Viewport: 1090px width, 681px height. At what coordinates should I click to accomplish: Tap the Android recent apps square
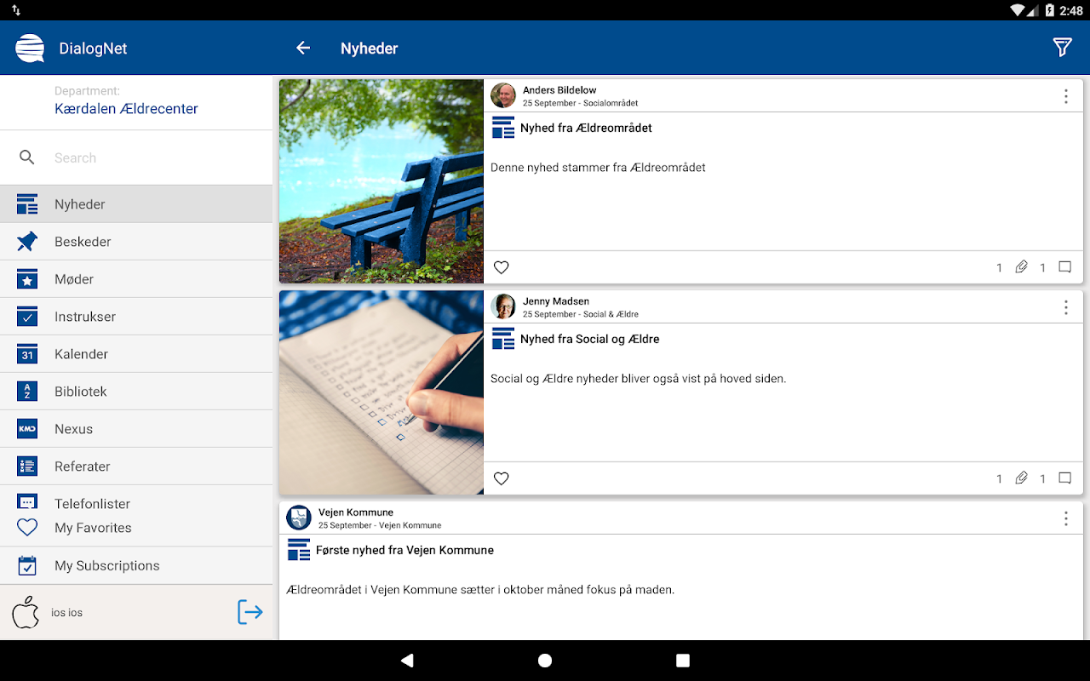(683, 661)
